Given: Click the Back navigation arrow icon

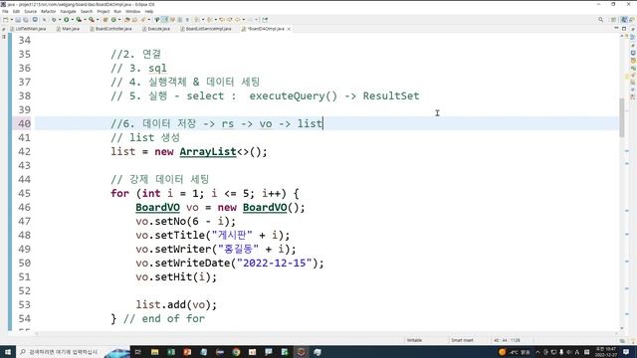Looking at the screenshot, I should (237, 20).
